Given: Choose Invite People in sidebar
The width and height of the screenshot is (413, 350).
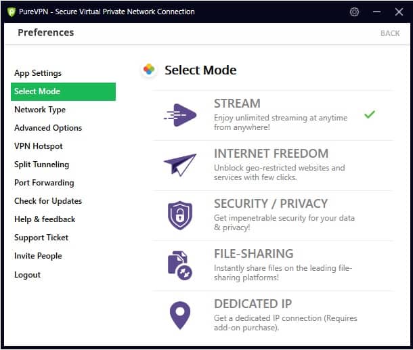Looking at the screenshot, I should coord(38,256).
